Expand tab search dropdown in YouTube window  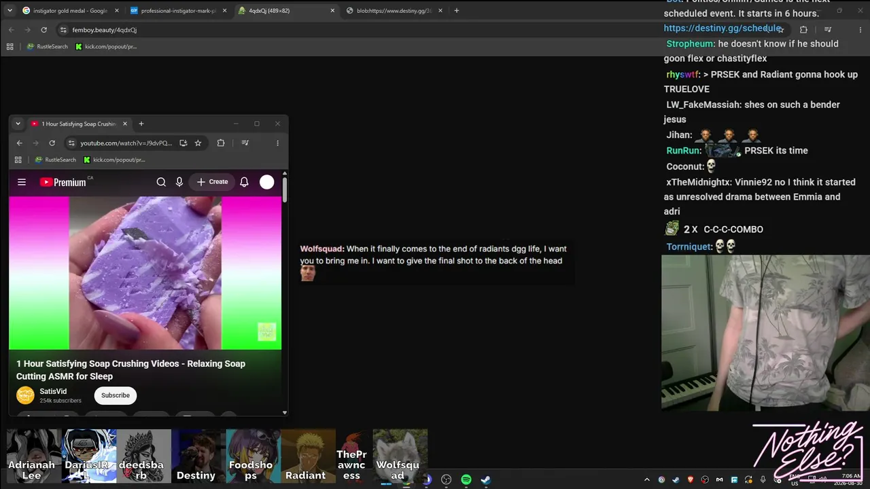click(18, 124)
